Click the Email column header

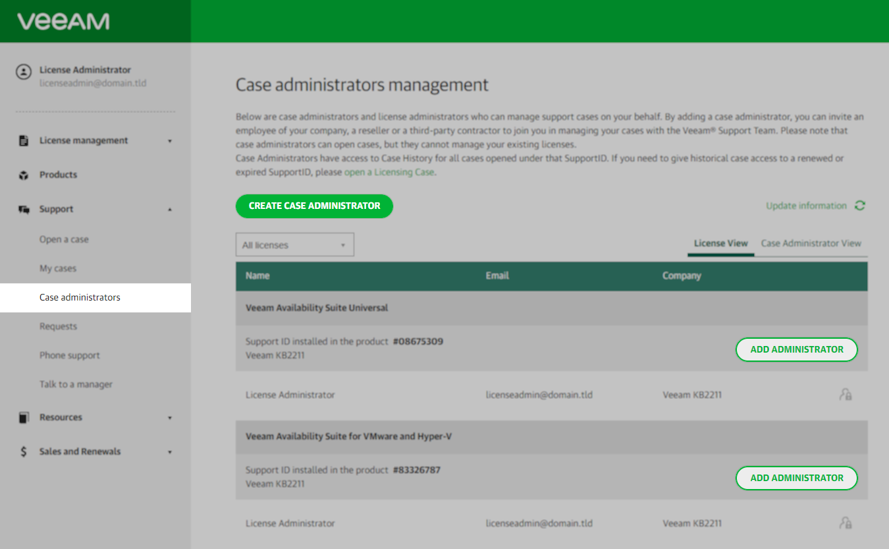point(497,275)
